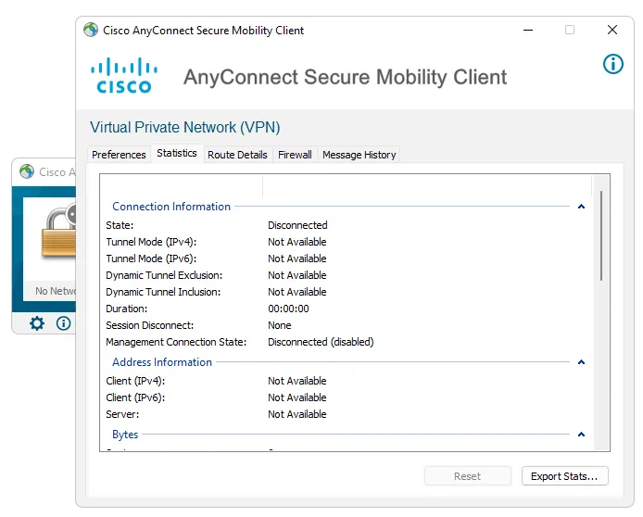Minimize the AnyConnect Secure Mobility Client window

(526, 30)
